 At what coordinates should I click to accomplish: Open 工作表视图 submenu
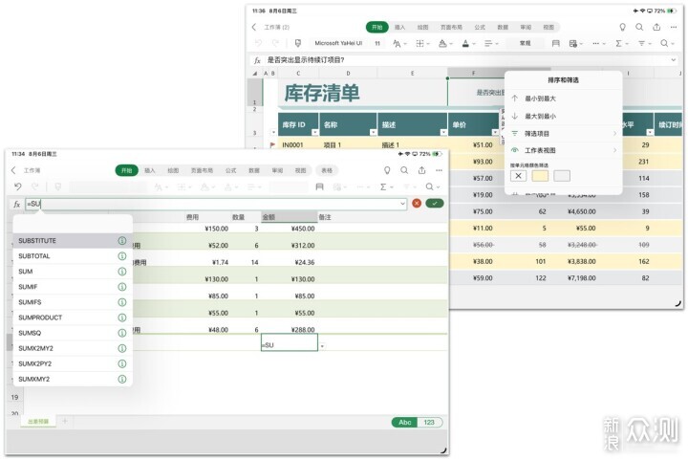point(564,150)
